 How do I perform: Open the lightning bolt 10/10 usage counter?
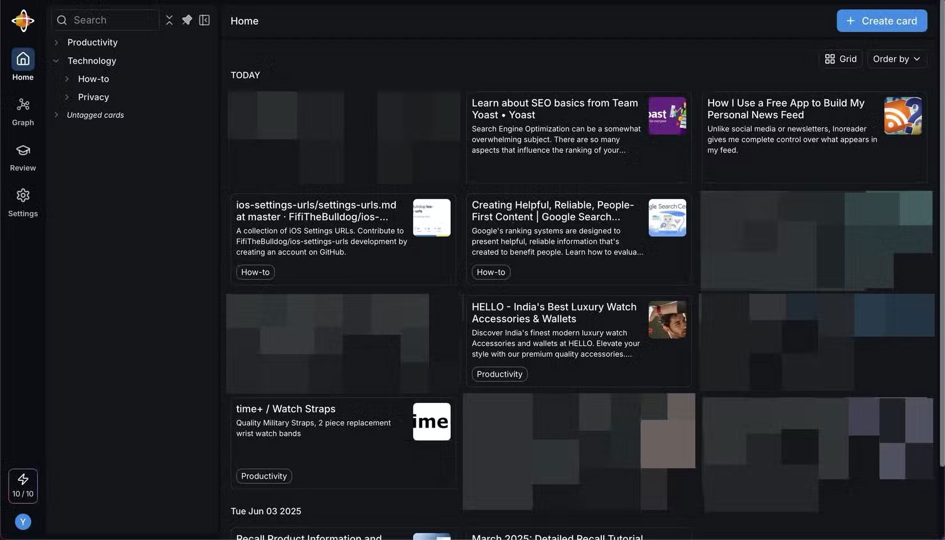(23, 486)
